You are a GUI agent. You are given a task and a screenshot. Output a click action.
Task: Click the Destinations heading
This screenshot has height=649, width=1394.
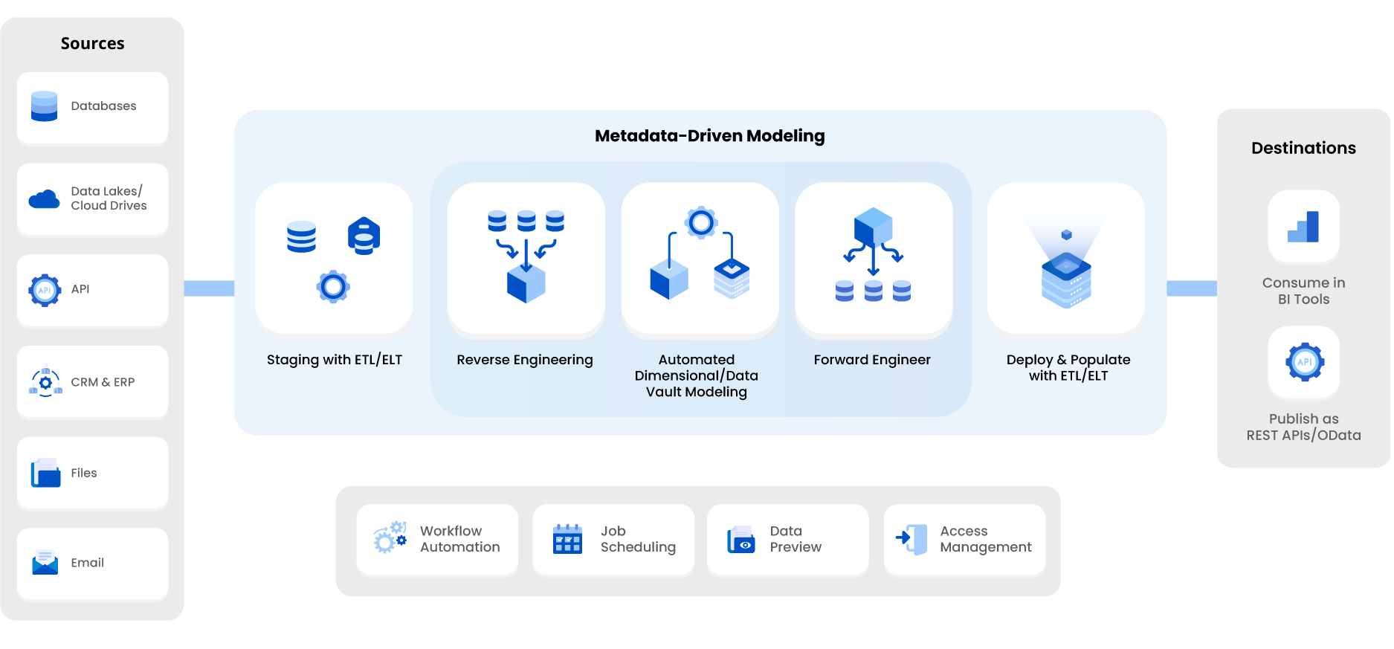click(1303, 148)
